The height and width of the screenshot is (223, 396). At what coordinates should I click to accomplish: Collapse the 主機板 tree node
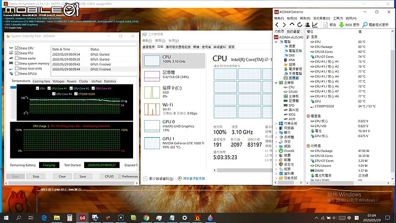point(276,83)
